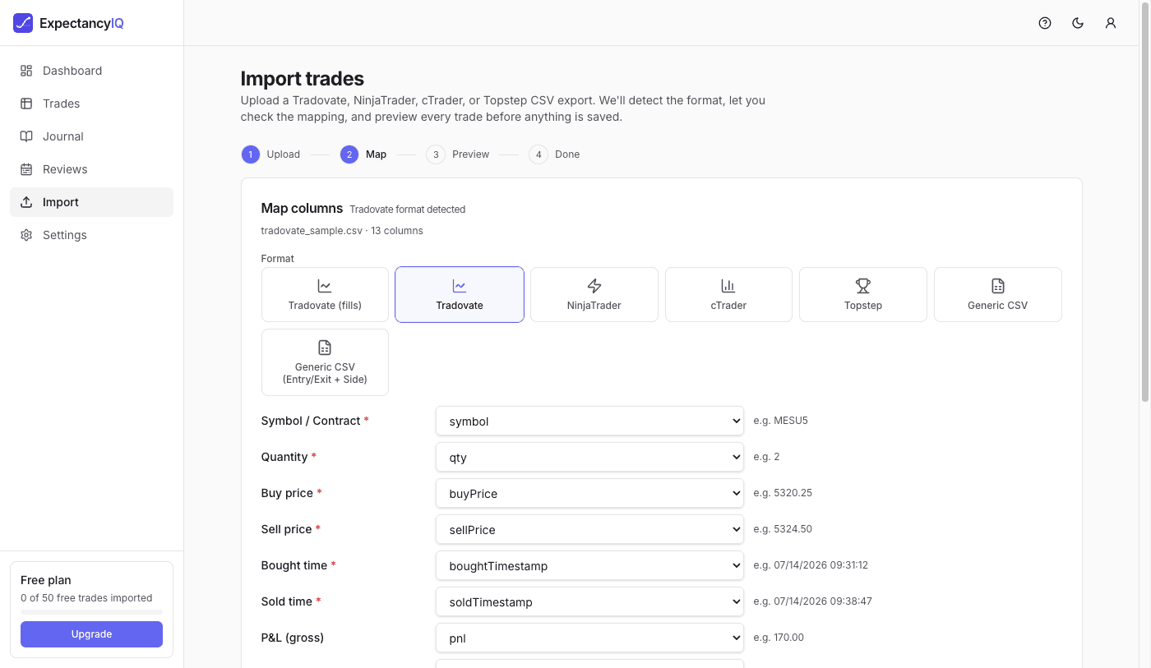Image resolution: width=1151 pixels, height=668 pixels.
Task: Choose Topstep format card
Action: [x=863, y=294]
